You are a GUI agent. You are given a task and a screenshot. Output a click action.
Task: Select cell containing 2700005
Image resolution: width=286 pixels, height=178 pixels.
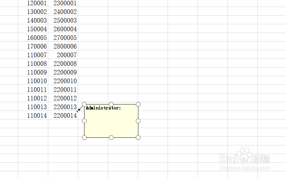63,37
